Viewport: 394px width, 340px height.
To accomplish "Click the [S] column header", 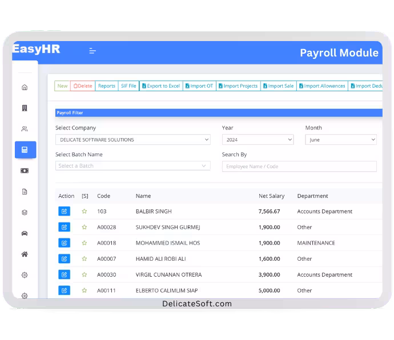I will tap(85, 196).
